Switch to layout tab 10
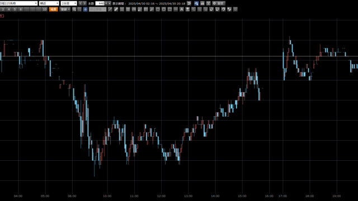 [x=45, y=9]
